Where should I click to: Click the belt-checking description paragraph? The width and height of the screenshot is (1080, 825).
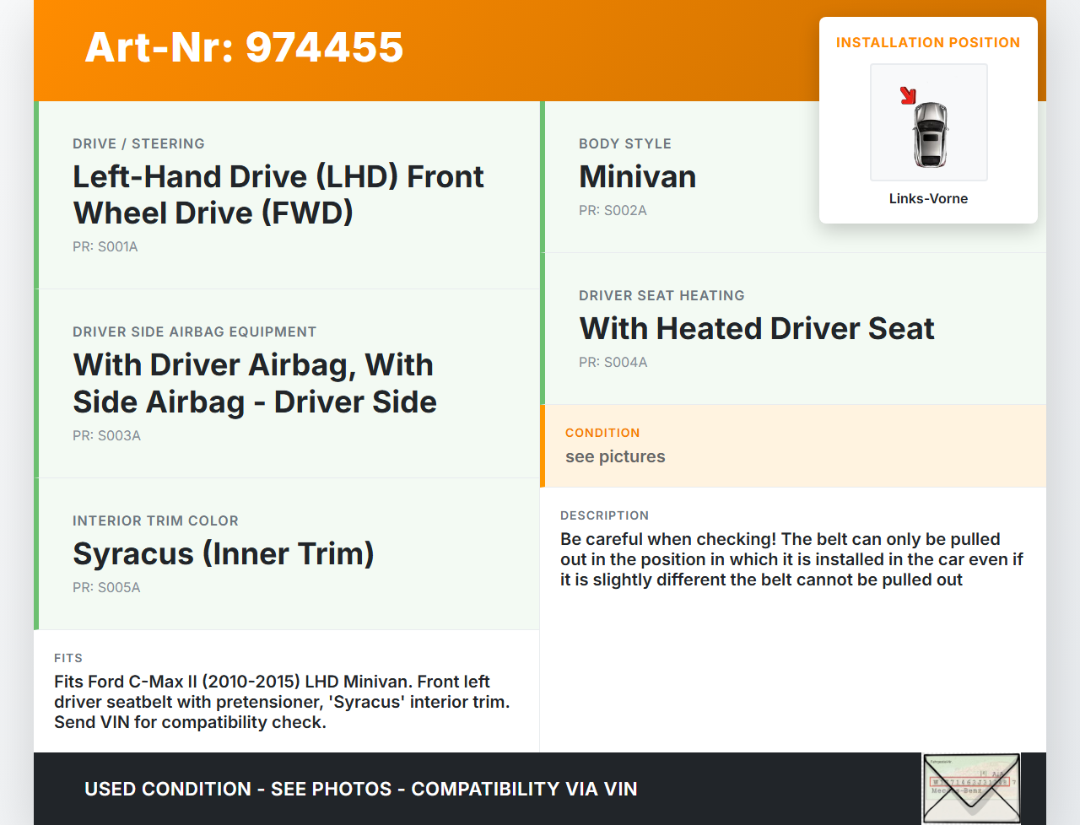(791, 560)
